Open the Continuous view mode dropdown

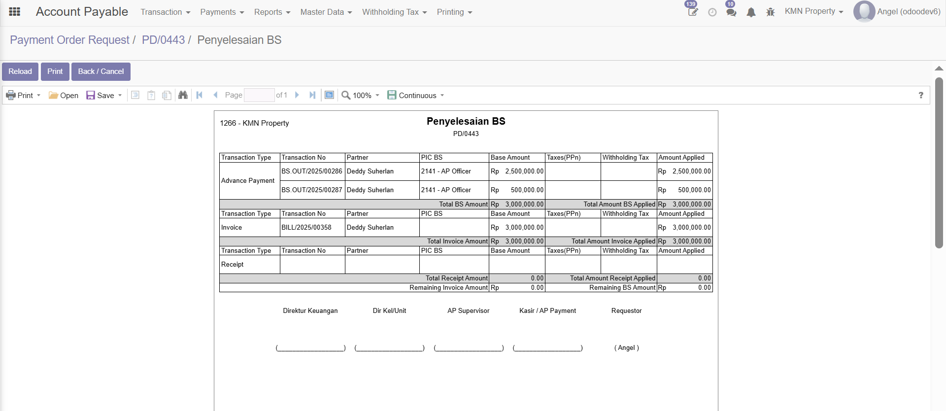coord(422,95)
